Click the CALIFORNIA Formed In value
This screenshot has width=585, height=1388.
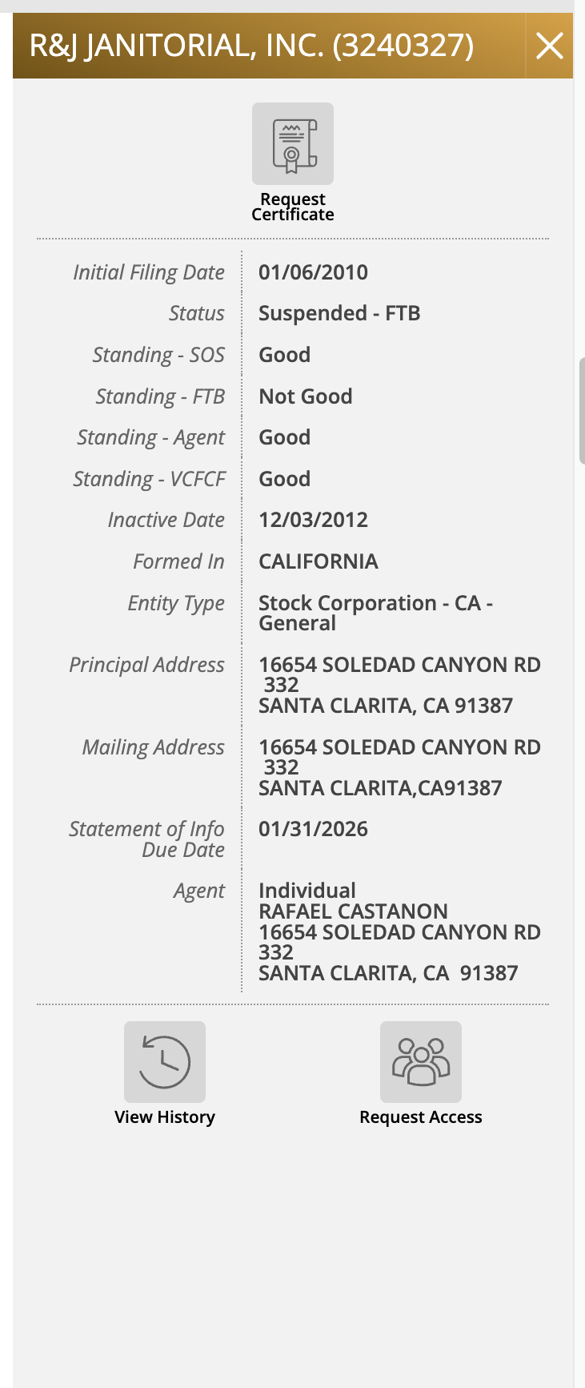coord(319,561)
